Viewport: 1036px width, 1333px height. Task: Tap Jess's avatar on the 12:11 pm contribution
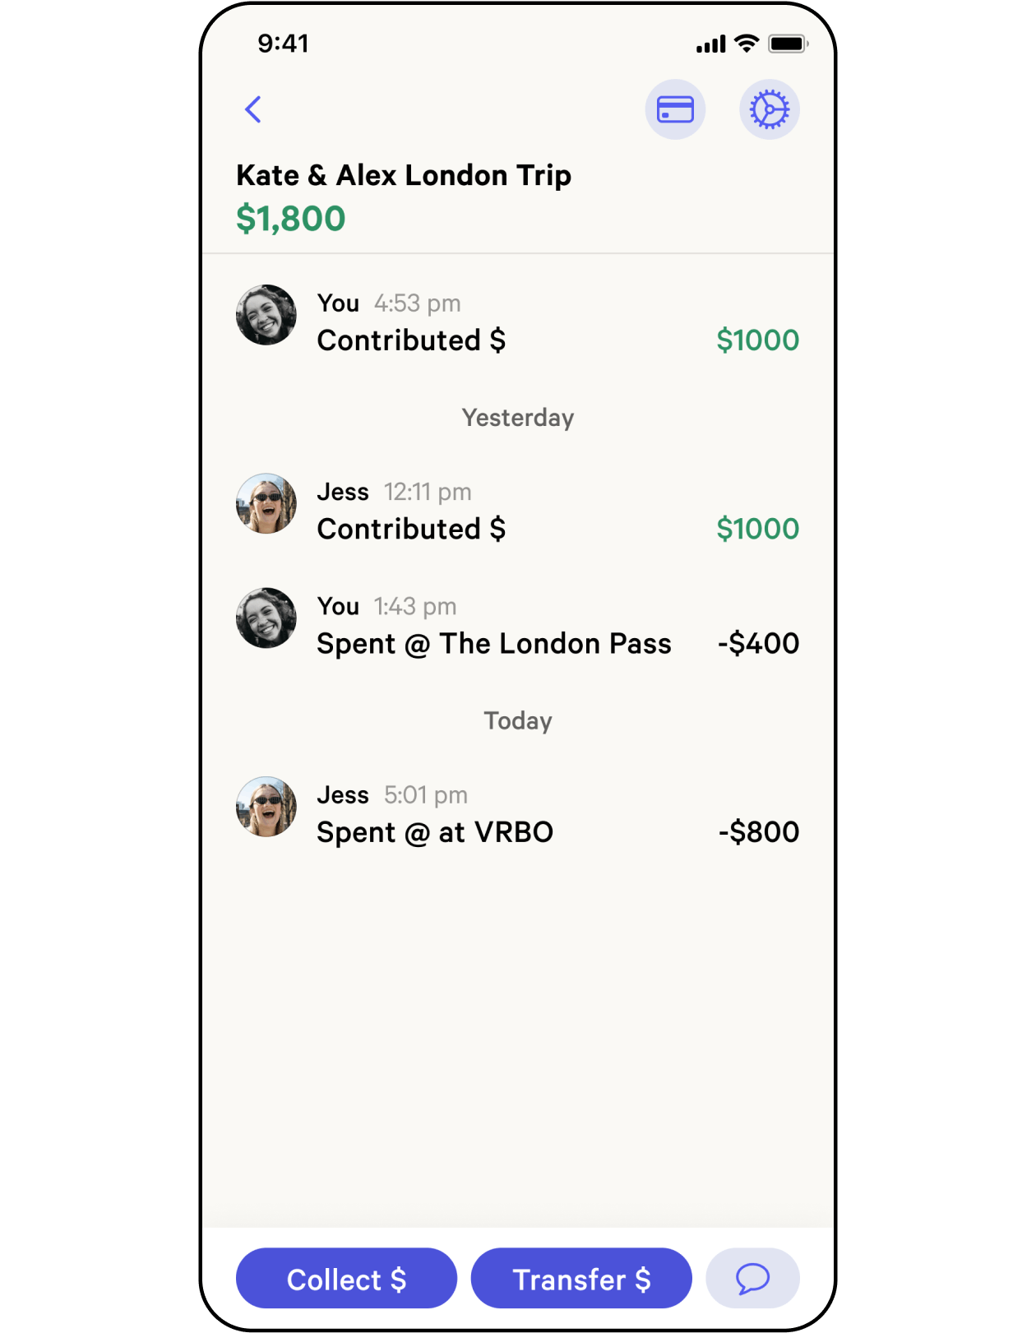(266, 503)
